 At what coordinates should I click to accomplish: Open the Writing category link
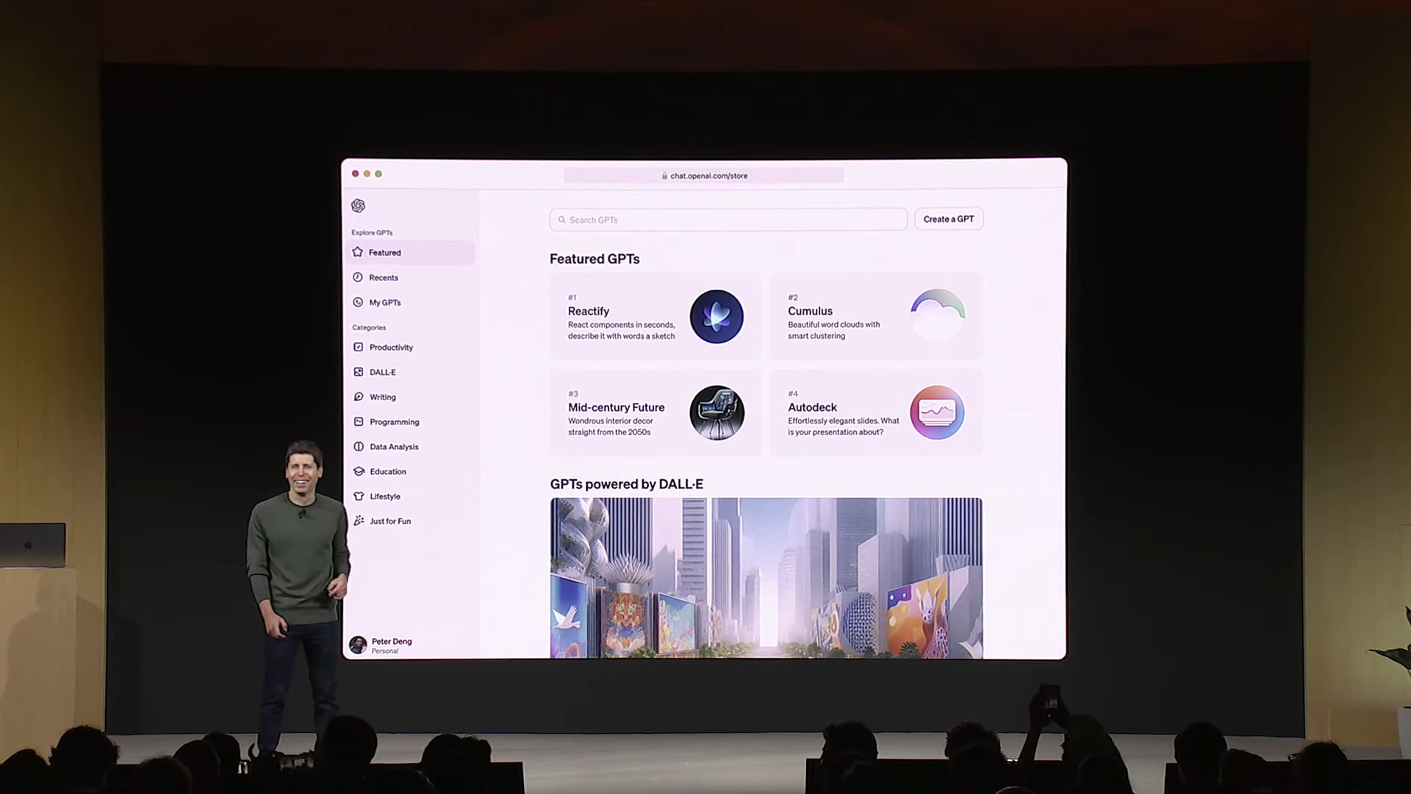(x=382, y=397)
